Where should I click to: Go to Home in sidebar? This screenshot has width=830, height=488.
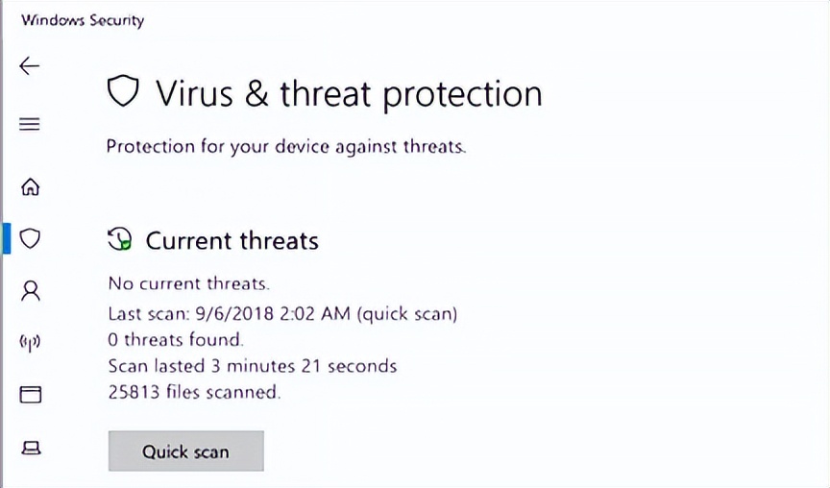point(30,186)
